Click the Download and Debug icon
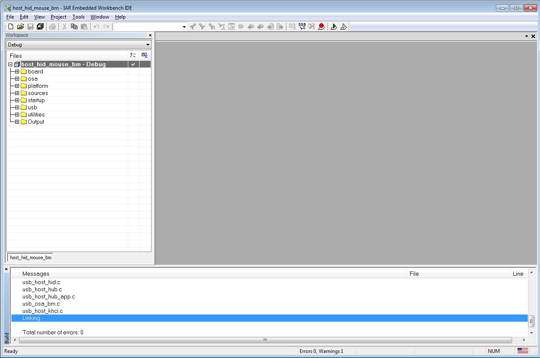This screenshot has height=358, width=540. point(334,27)
